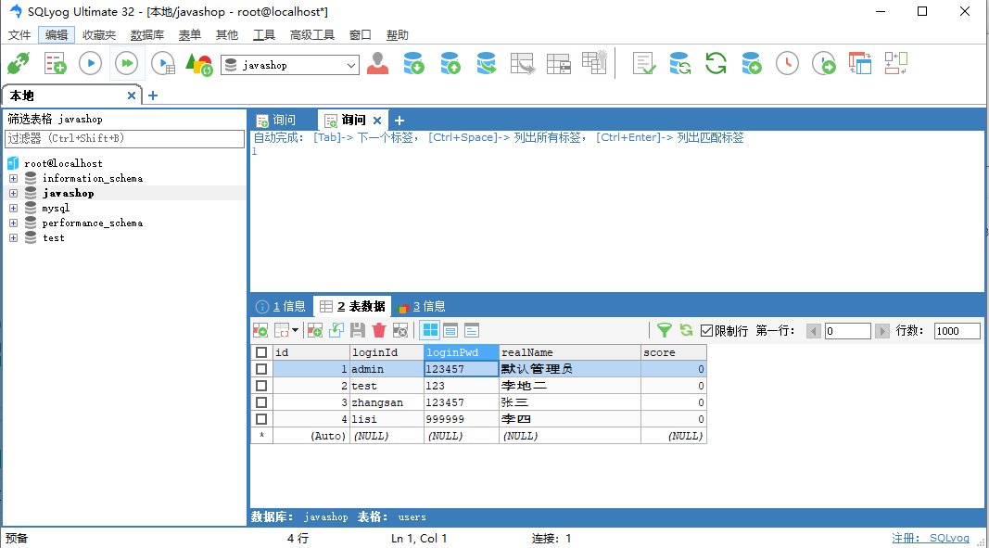Switch to the 1 信息 tab
The image size is (989, 548).
point(281,307)
